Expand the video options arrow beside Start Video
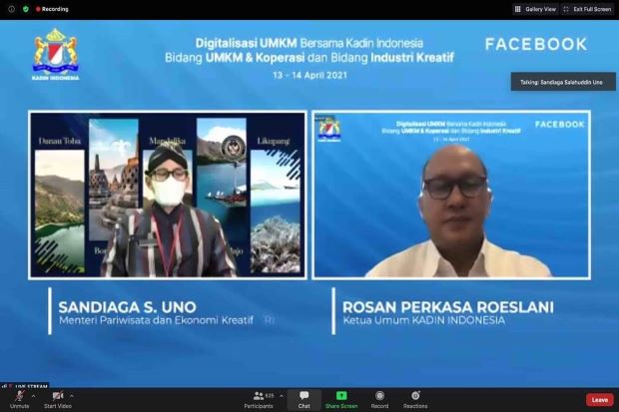This screenshot has height=412, width=619. 72,396
